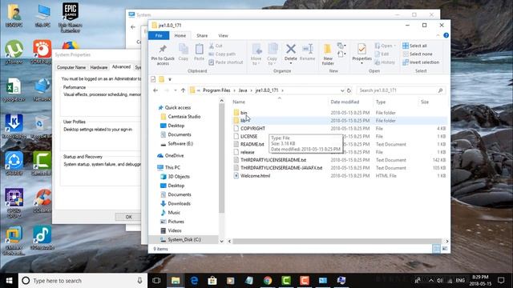Refresh the current folder view
Viewport: 513px width, 288px height.
[x=349, y=90]
